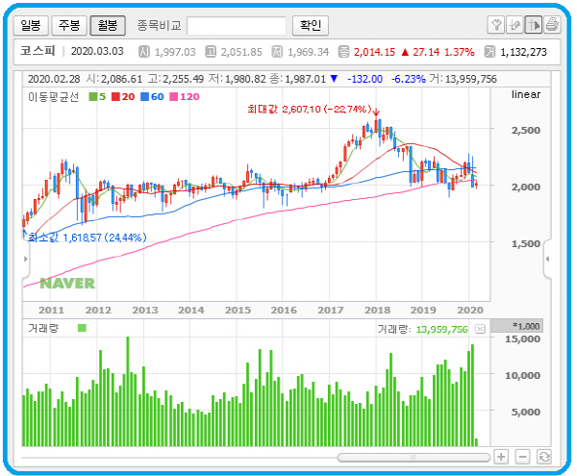Image resolution: width=577 pixels, height=476 pixels.
Task: Toggle the crosshair cursor tool
Action: coord(533,25)
